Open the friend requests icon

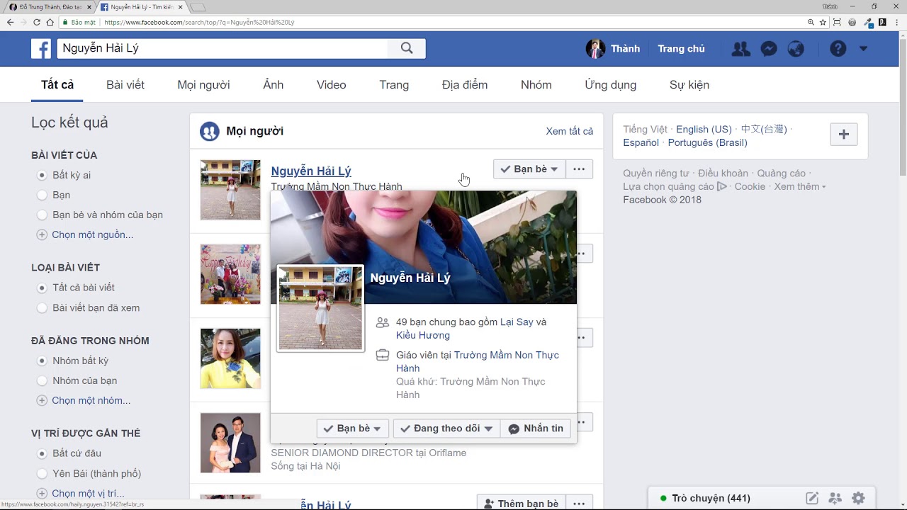(740, 49)
